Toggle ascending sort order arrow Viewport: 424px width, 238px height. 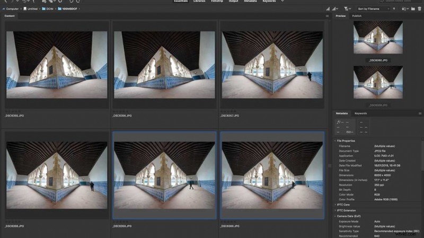click(394, 9)
